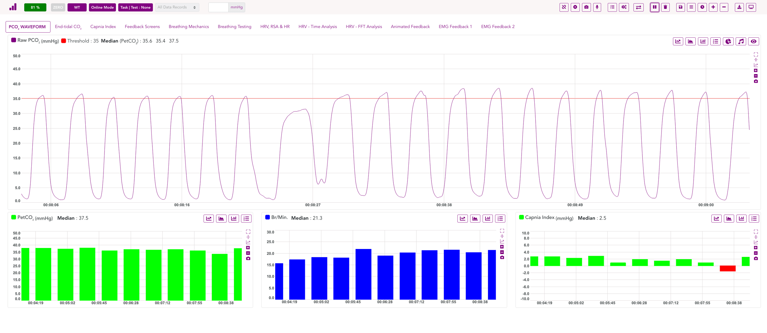Expand Raw PCO2 chart to fullscreen
This screenshot has width=767, height=333.
pyautogui.click(x=756, y=55)
